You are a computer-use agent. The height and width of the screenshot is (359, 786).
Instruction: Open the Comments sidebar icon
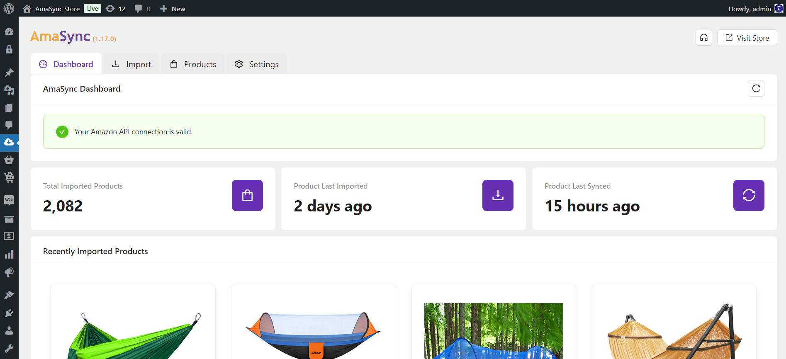(x=9, y=125)
